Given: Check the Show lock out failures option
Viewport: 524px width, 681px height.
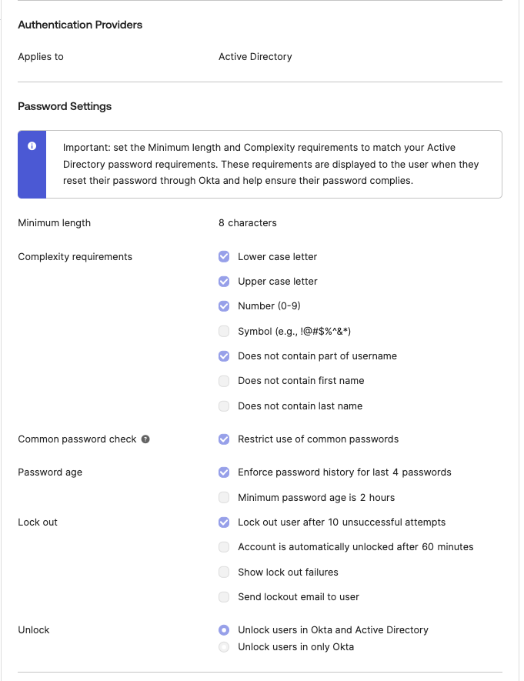Looking at the screenshot, I should (223, 572).
